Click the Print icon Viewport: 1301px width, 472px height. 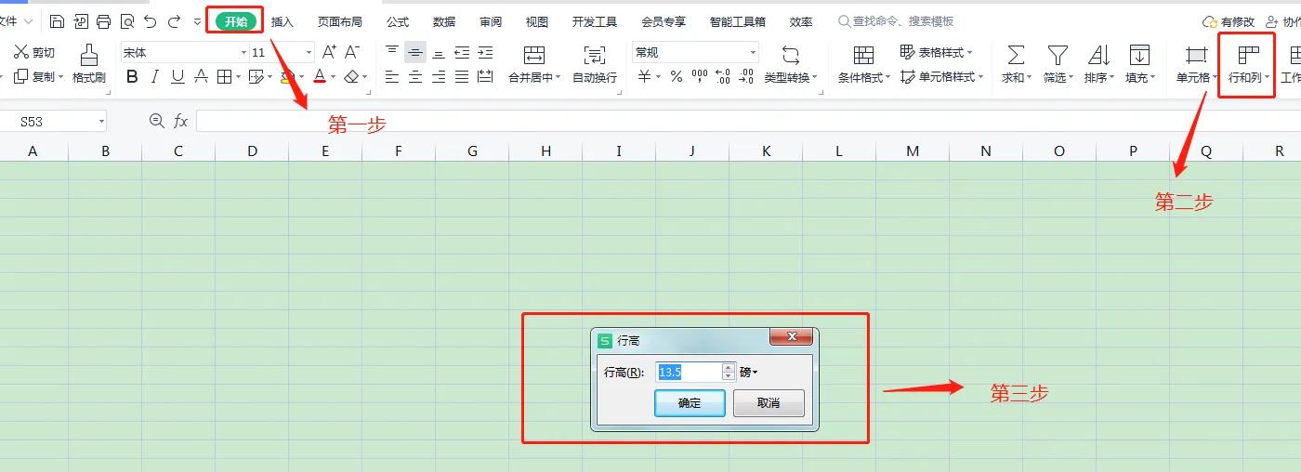click(x=103, y=21)
